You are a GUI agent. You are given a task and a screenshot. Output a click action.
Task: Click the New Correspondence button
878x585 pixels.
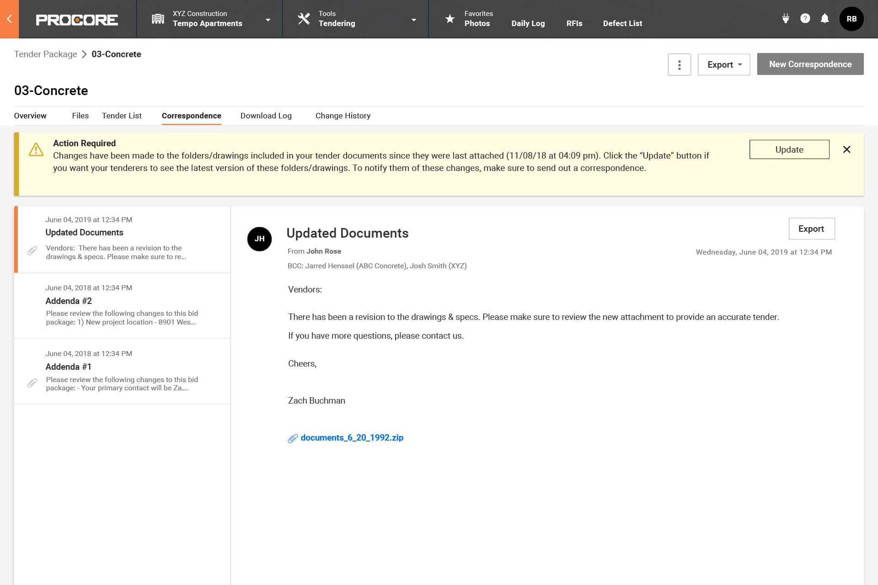tap(810, 64)
